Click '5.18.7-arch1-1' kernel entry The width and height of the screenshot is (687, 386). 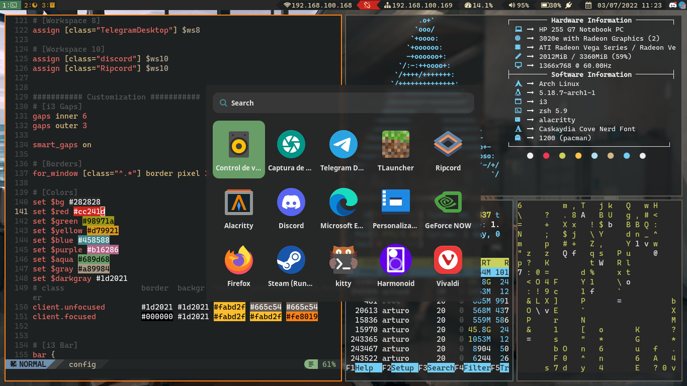[567, 92]
